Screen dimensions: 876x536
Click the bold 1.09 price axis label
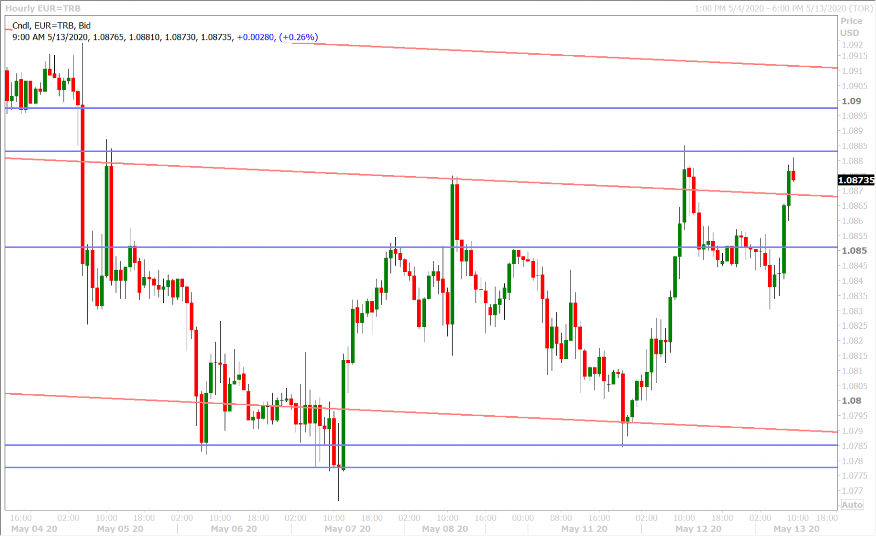pos(851,101)
